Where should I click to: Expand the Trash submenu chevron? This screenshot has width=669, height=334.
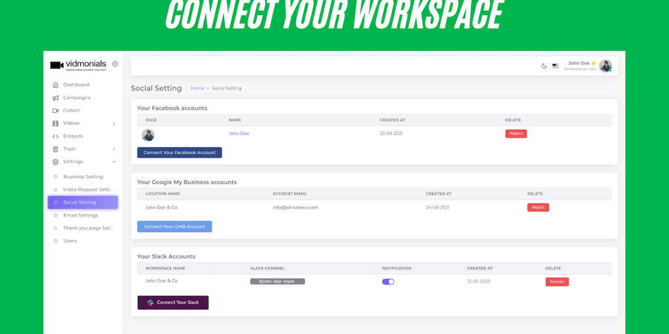[x=114, y=149]
